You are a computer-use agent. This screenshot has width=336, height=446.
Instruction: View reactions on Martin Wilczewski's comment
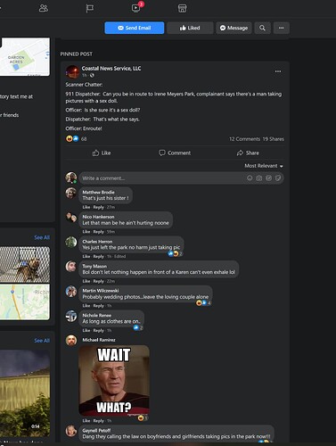(203, 303)
